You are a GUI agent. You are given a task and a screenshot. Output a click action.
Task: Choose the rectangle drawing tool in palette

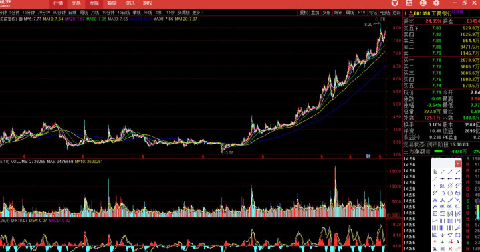point(458,235)
